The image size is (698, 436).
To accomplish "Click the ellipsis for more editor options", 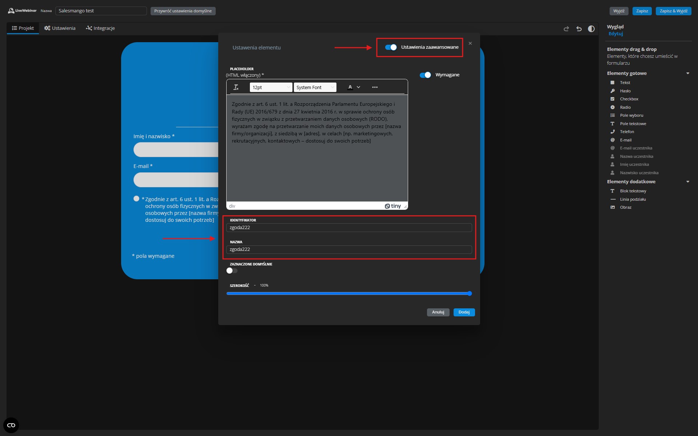I will pyautogui.click(x=375, y=87).
